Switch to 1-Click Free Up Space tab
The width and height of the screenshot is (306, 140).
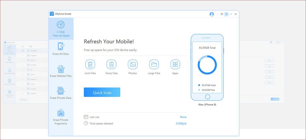61,29
